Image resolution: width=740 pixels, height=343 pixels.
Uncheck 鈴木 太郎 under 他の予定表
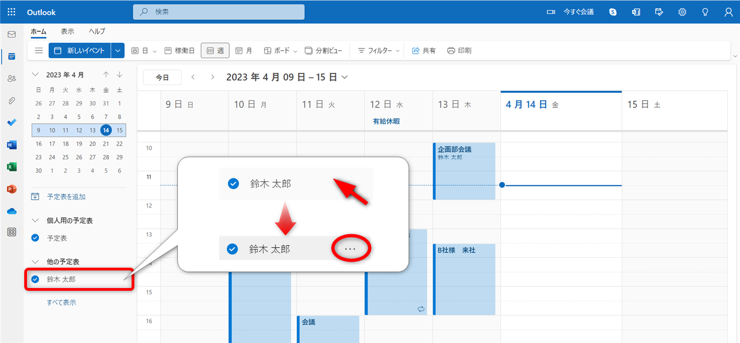point(35,279)
